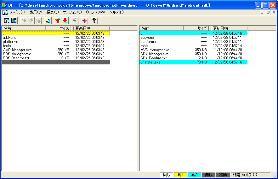Click the white 同じ legend swatch
This screenshot has height=179, width=278.
(x=167, y=175)
